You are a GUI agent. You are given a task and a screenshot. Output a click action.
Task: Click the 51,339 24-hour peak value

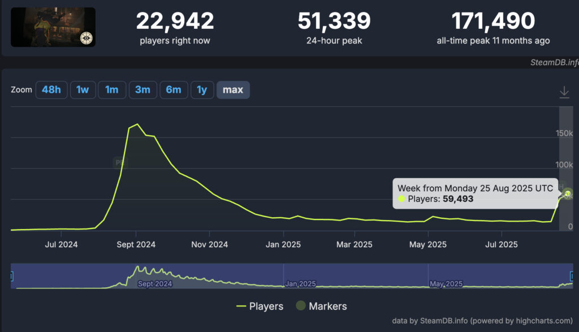click(334, 21)
